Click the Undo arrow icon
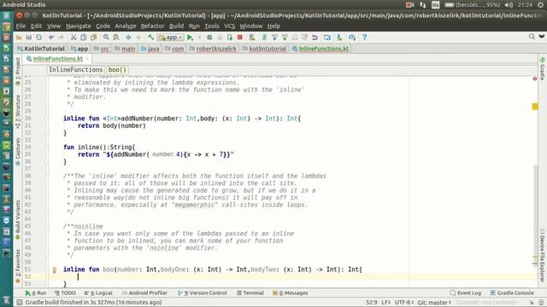Viewport: 547px width, 307px height. click(x=51, y=38)
